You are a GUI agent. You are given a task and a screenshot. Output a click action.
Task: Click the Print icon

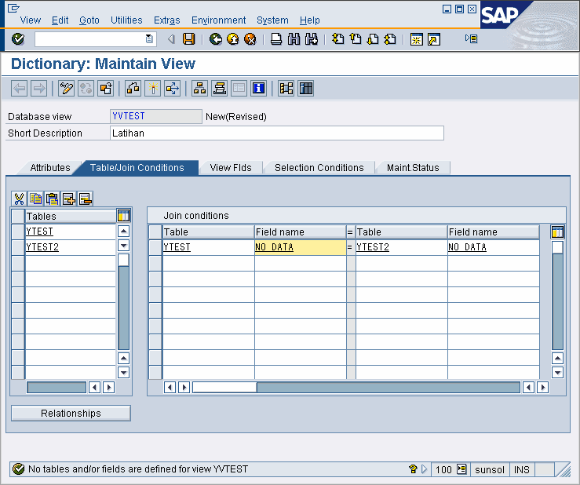[x=276, y=38]
